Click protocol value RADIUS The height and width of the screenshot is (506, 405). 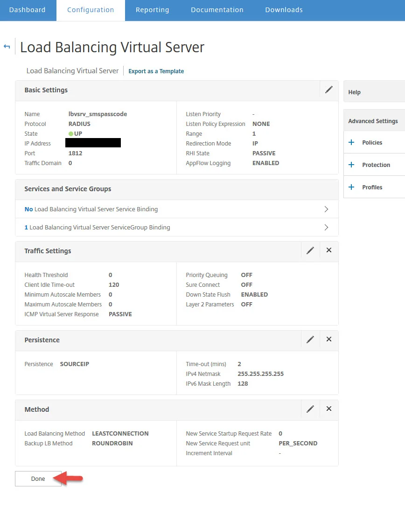[x=79, y=124]
